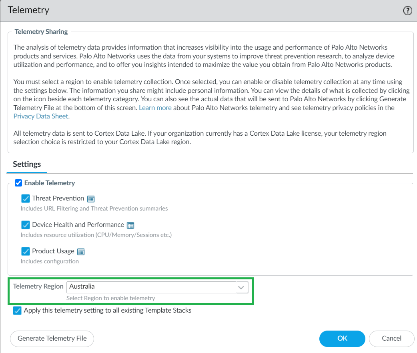417x353 pixels.
Task: View Device Health and Performance details icon
Action: point(130,225)
